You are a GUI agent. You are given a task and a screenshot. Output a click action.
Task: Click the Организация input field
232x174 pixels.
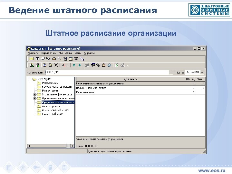click(107, 72)
